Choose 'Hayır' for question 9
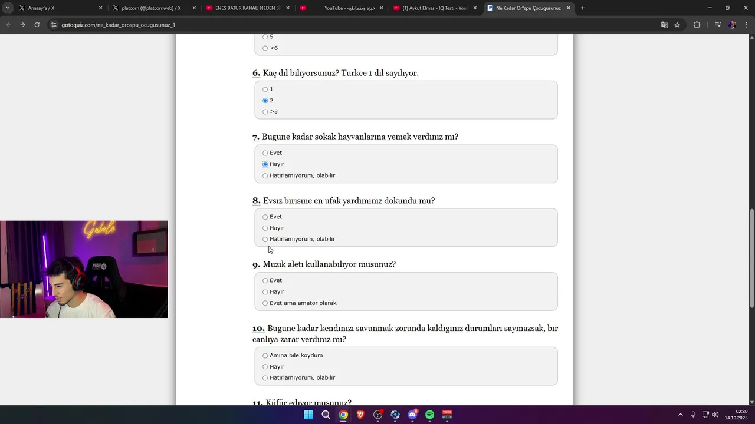 265,291
